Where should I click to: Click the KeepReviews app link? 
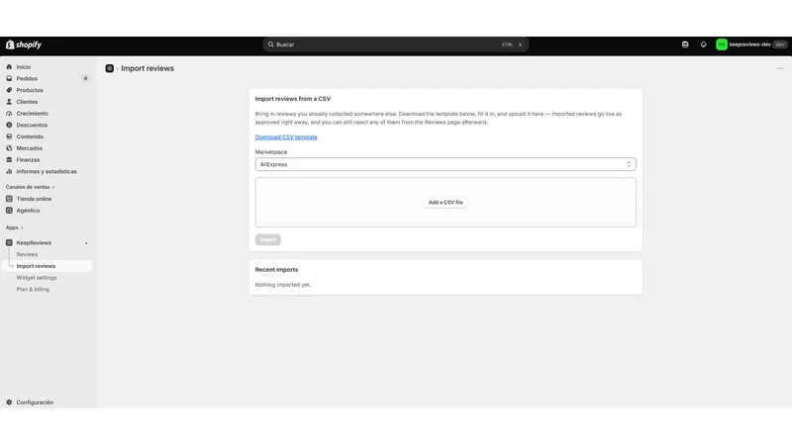(x=34, y=242)
